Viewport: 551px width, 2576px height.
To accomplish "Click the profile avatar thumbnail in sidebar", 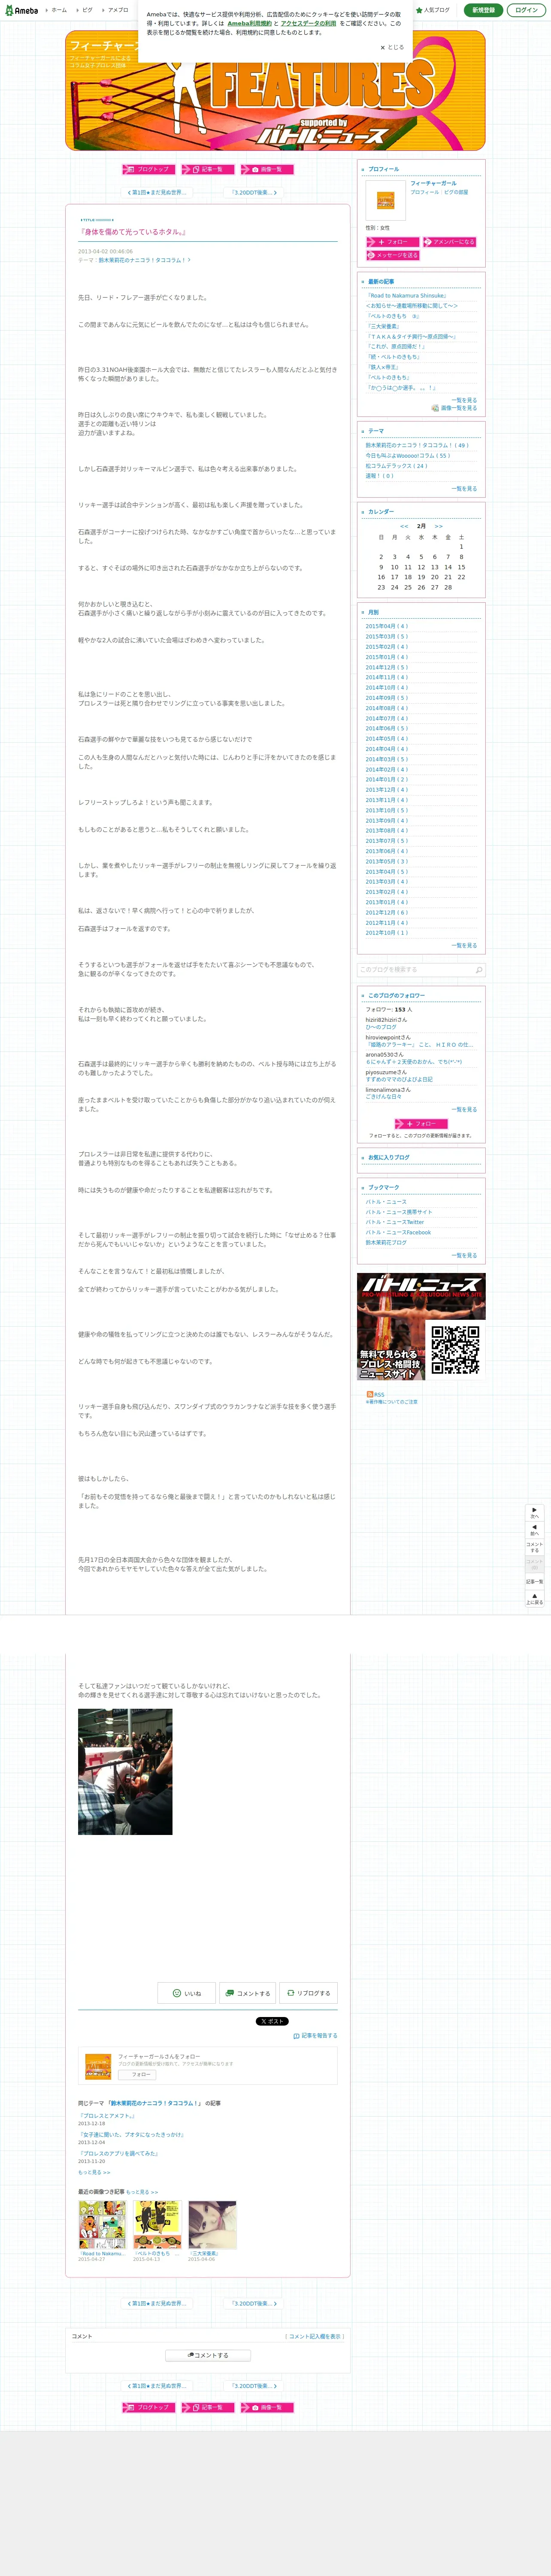I will tap(385, 200).
